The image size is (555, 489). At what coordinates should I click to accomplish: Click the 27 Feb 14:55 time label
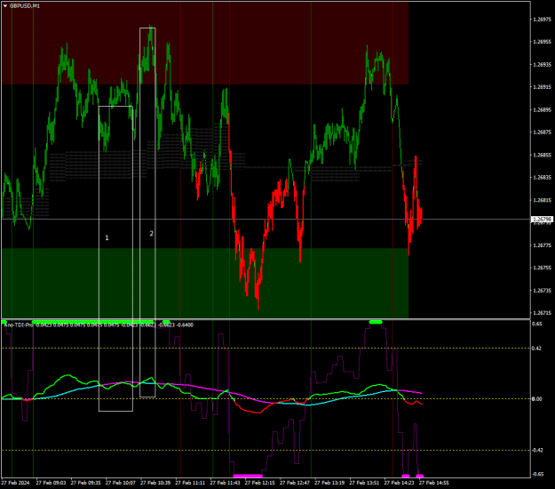434,483
